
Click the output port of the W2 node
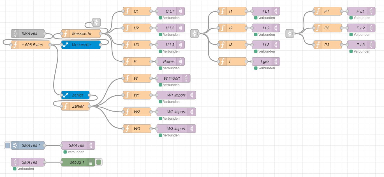coord(151,112)
